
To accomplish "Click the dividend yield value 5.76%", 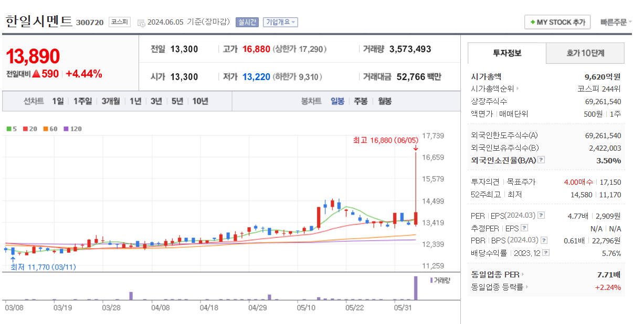I will click(611, 253).
